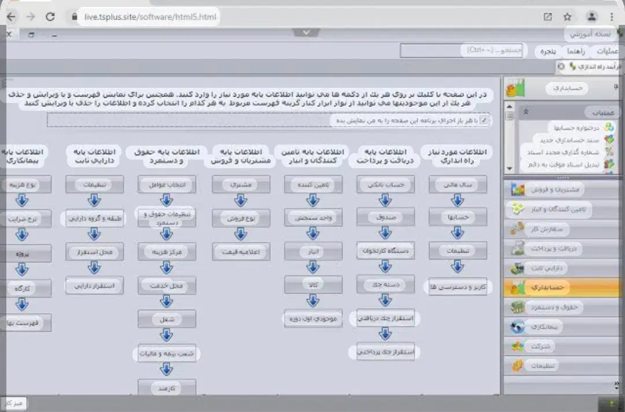Open the سفارش کار module icon
Viewport: 625px width, 412px height.
[517, 229]
